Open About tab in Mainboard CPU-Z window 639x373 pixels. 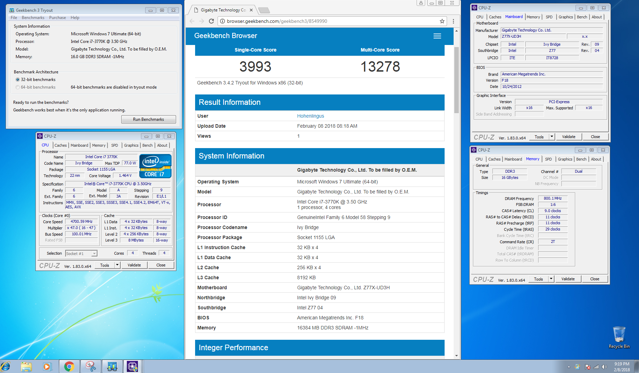[x=597, y=17]
